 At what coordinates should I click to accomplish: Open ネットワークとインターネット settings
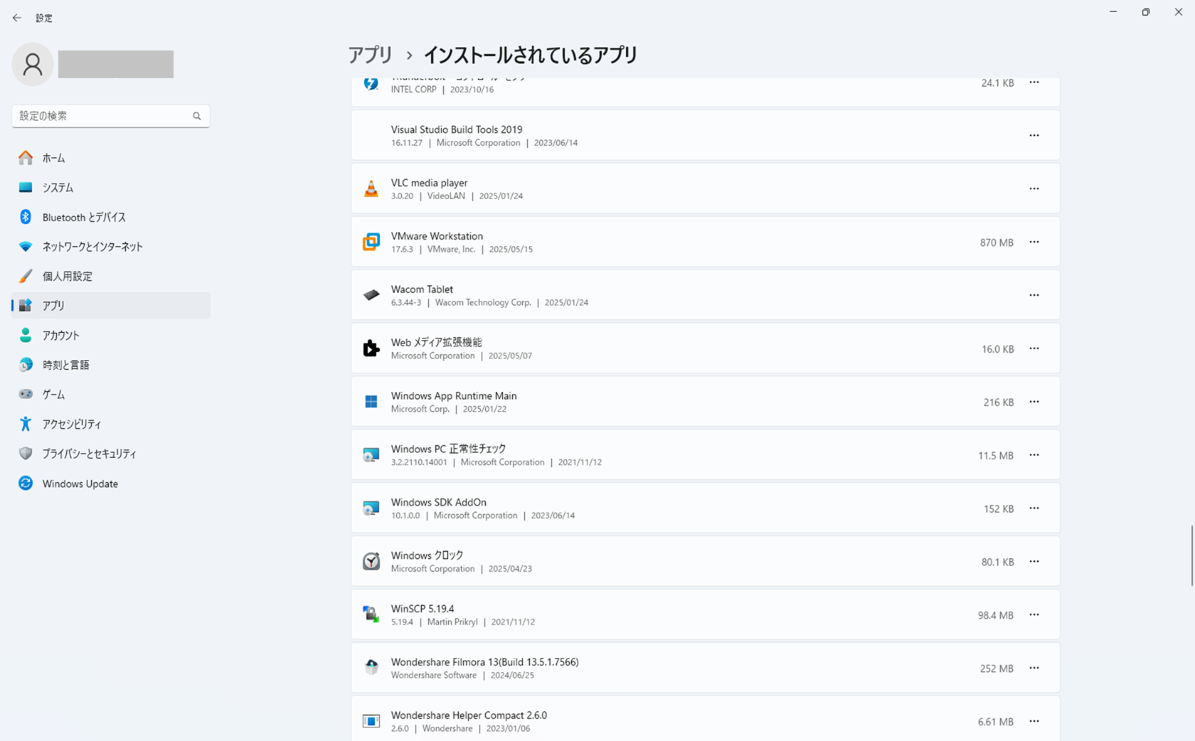111,247
